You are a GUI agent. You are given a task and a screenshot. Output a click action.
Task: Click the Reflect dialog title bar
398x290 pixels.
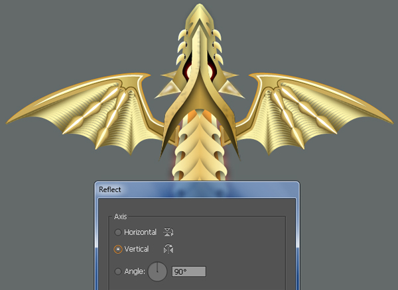pyautogui.click(x=197, y=189)
